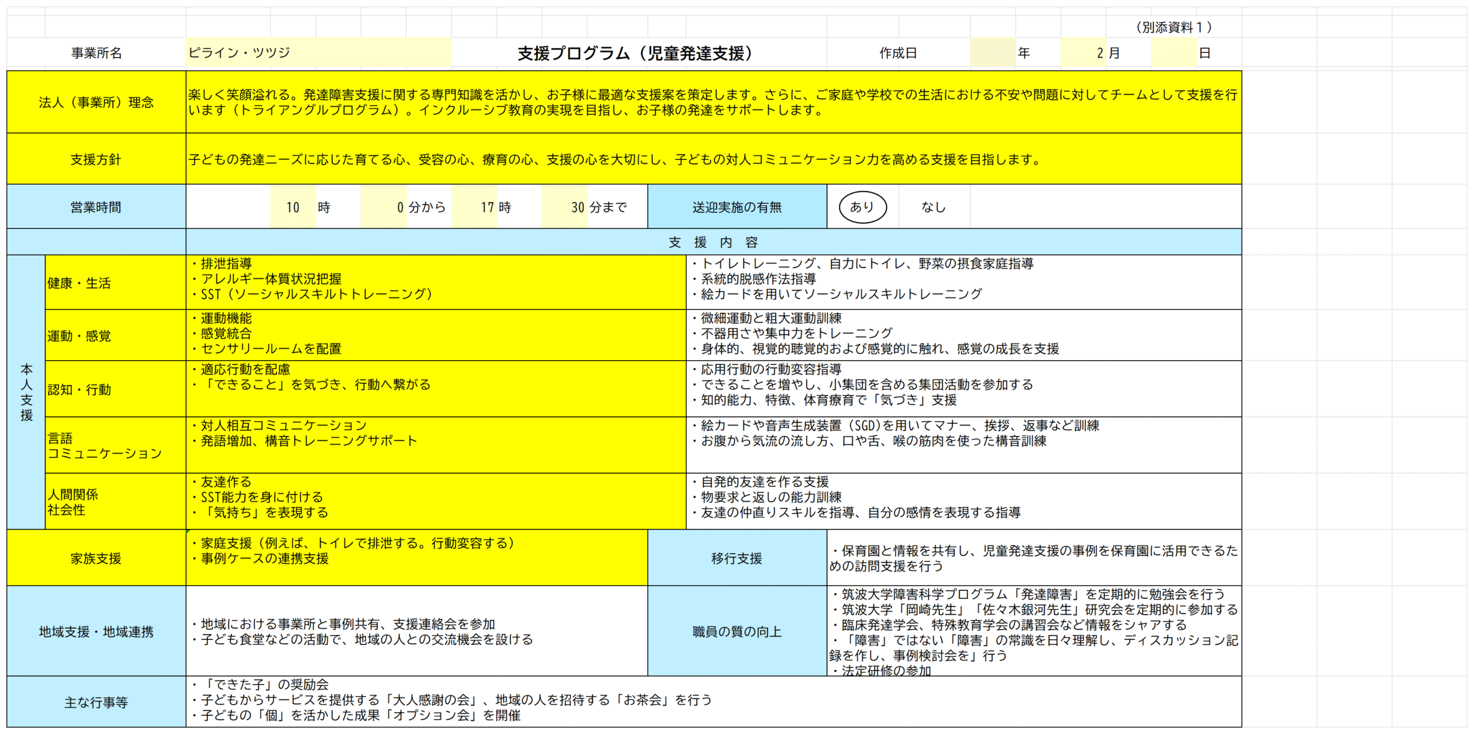
Task: Click the 支援方針 header cell
Action: 96,159
